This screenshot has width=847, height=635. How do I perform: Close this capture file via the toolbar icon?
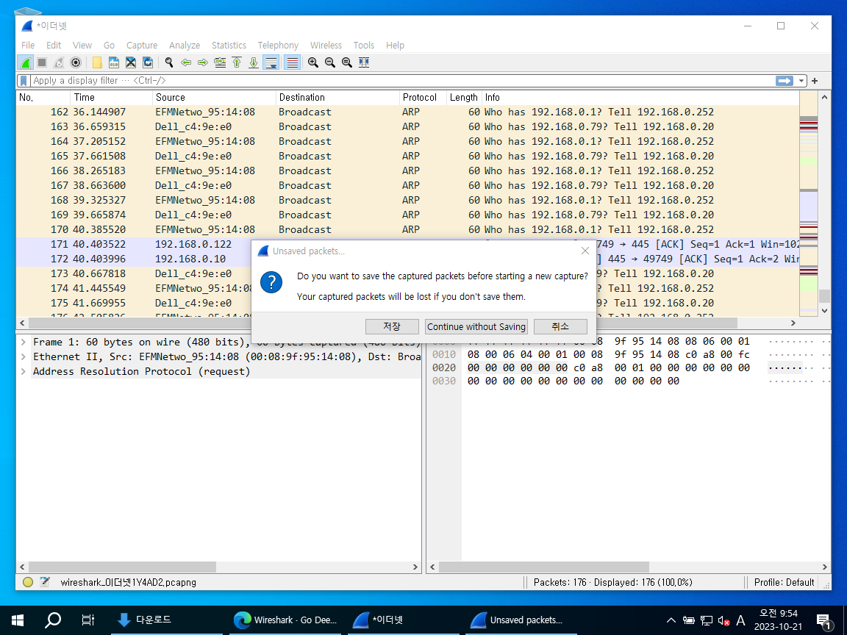tap(131, 62)
